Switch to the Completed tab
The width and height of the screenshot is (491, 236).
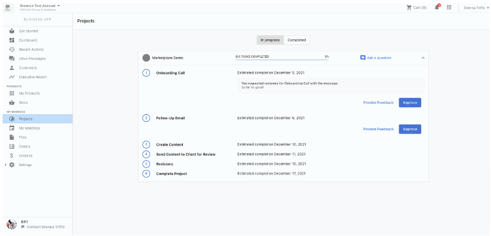click(297, 40)
